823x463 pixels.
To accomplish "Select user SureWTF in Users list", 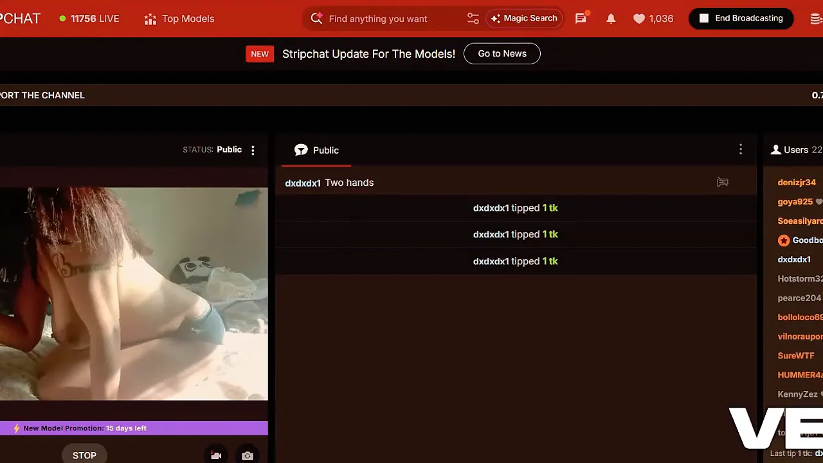I will click(x=796, y=356).
